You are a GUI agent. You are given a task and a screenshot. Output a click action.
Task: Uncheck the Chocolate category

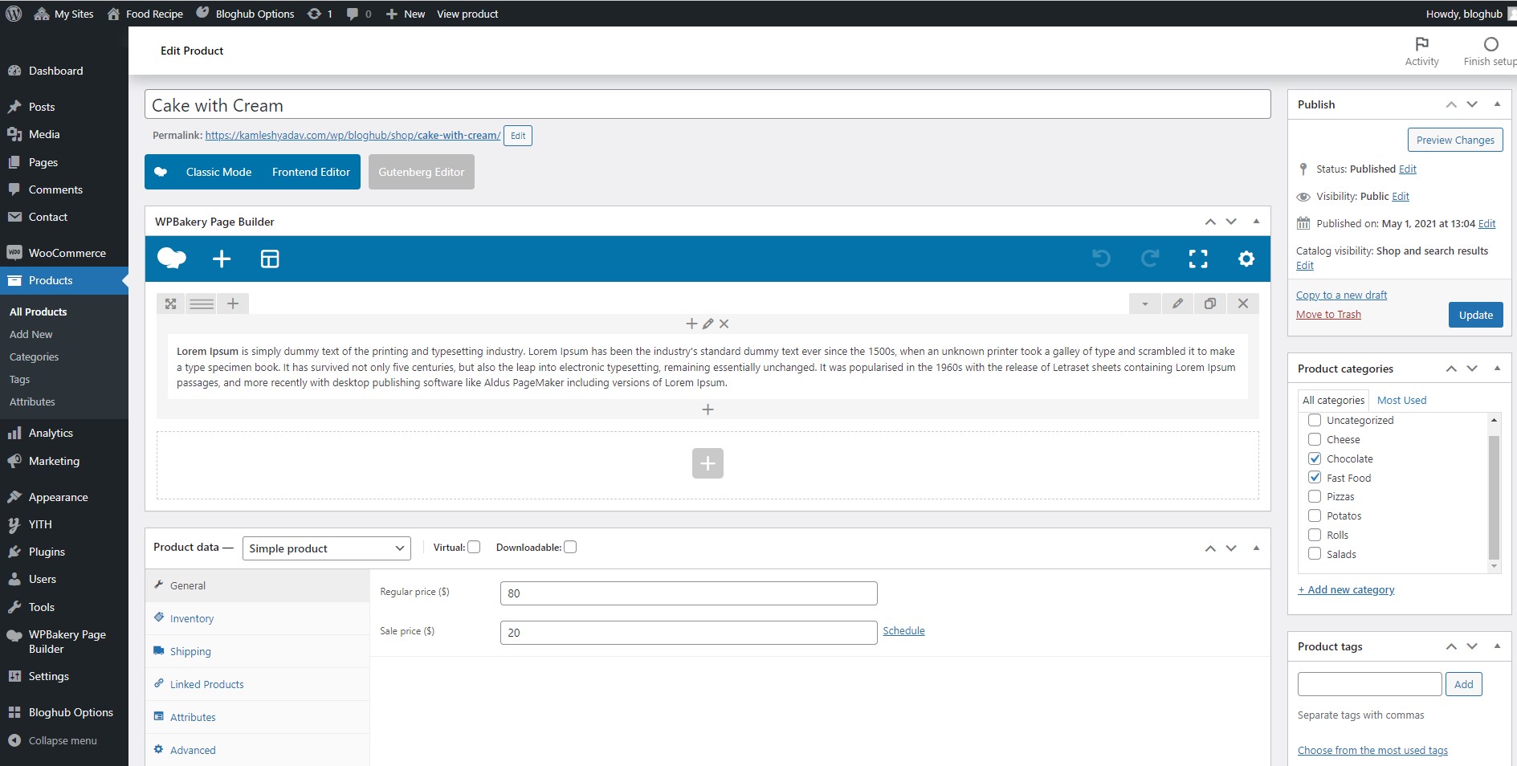tap(1315, 458)
